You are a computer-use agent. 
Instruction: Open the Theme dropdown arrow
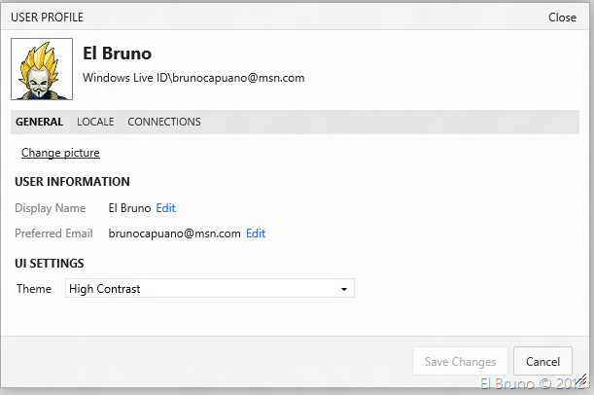click(x=343, y=289)
